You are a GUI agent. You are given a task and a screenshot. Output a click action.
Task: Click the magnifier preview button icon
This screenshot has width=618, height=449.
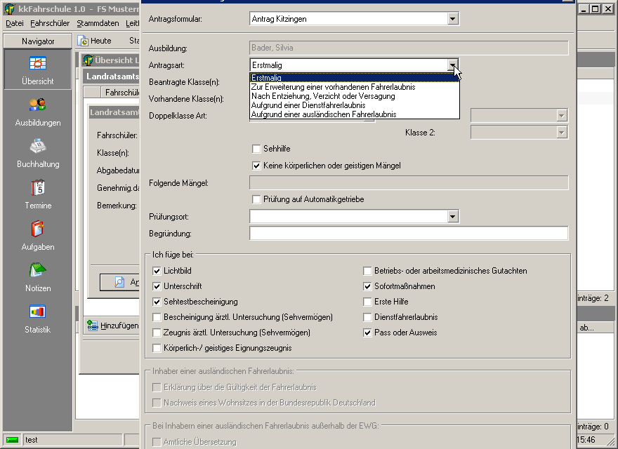119,282
